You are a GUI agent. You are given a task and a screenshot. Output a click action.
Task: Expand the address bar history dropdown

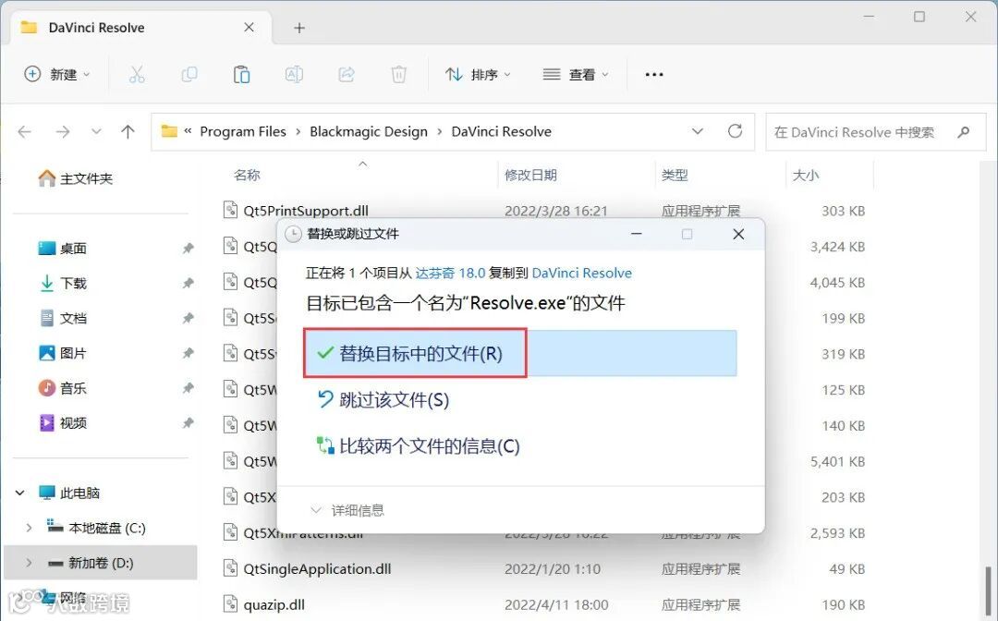(x=698, y=131)
